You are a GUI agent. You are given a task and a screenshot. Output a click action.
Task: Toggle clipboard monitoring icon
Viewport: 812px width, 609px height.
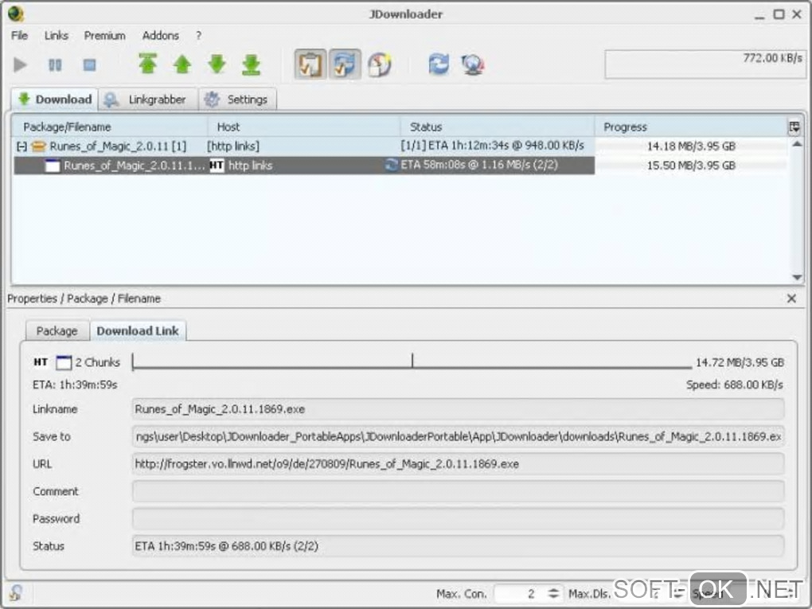click(x=310, y=64)
